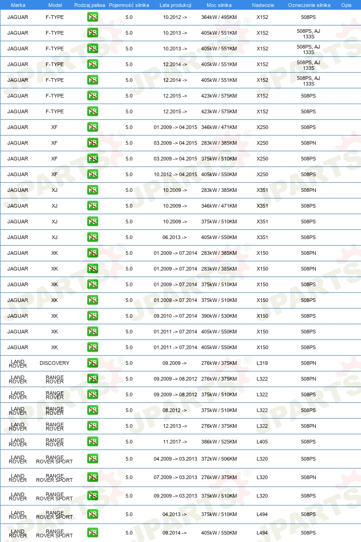Screen dimensions: 361x542
Task: Click the petrol icon for Range Rover L322 276kW 09.2009
Action: click(92, 379)
